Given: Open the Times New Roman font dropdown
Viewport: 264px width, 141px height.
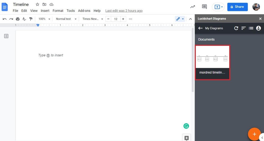Looking at the screenshot, I should point(93,19).
